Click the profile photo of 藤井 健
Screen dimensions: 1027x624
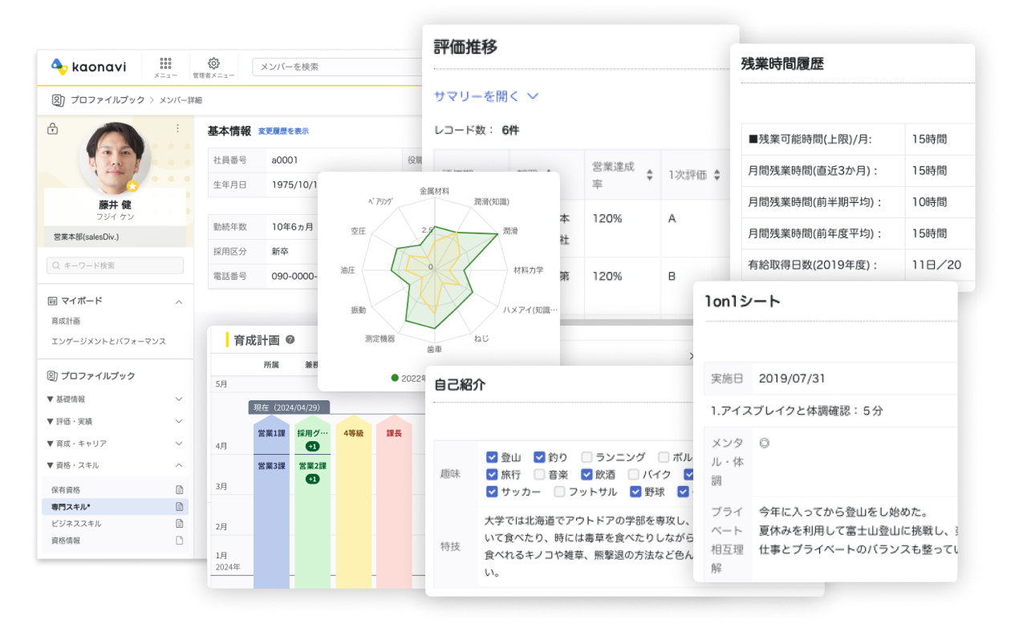click(116, 158)
